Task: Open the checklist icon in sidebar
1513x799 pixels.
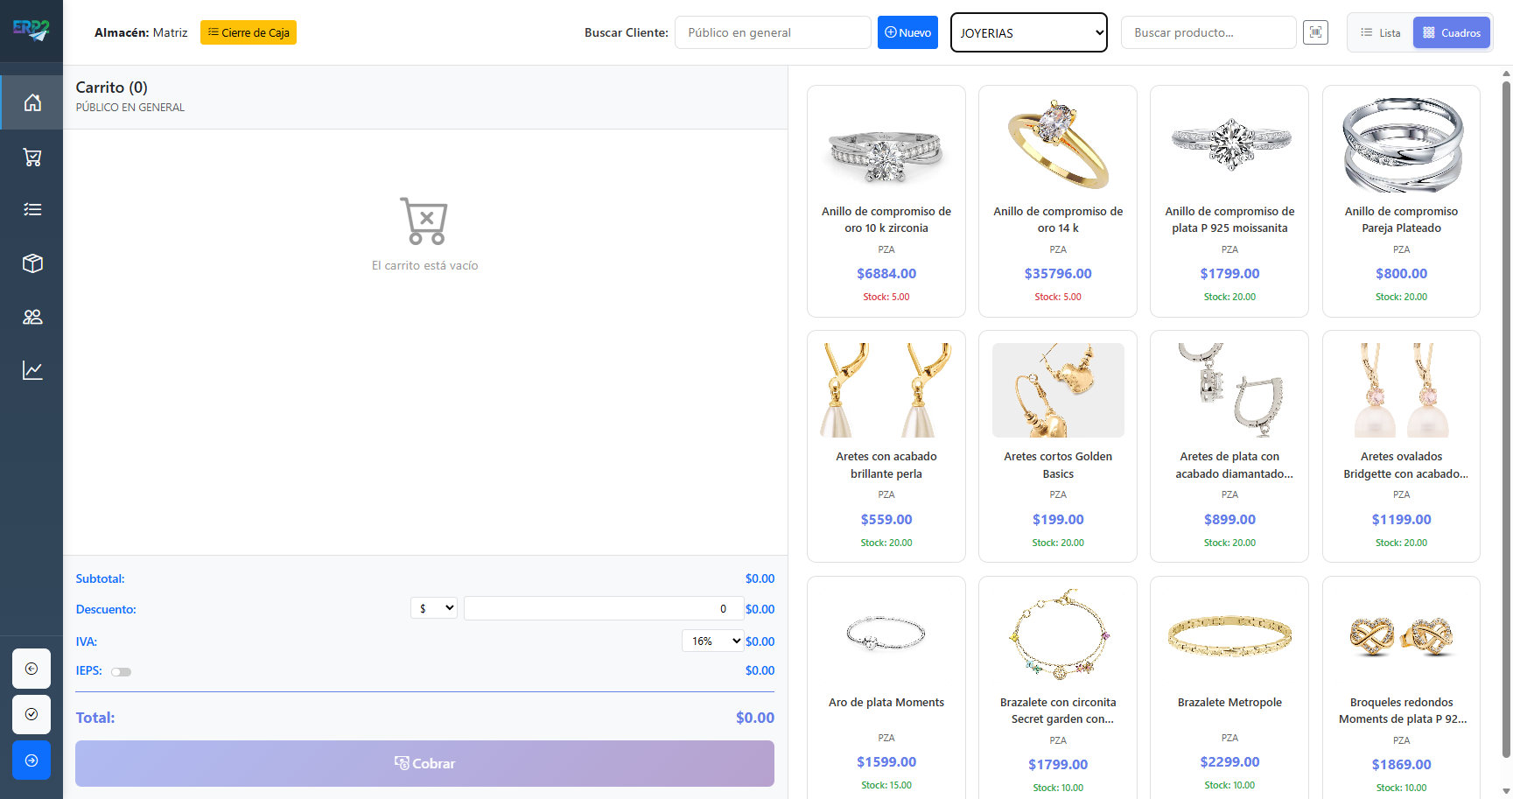Action: click(32, 209)
